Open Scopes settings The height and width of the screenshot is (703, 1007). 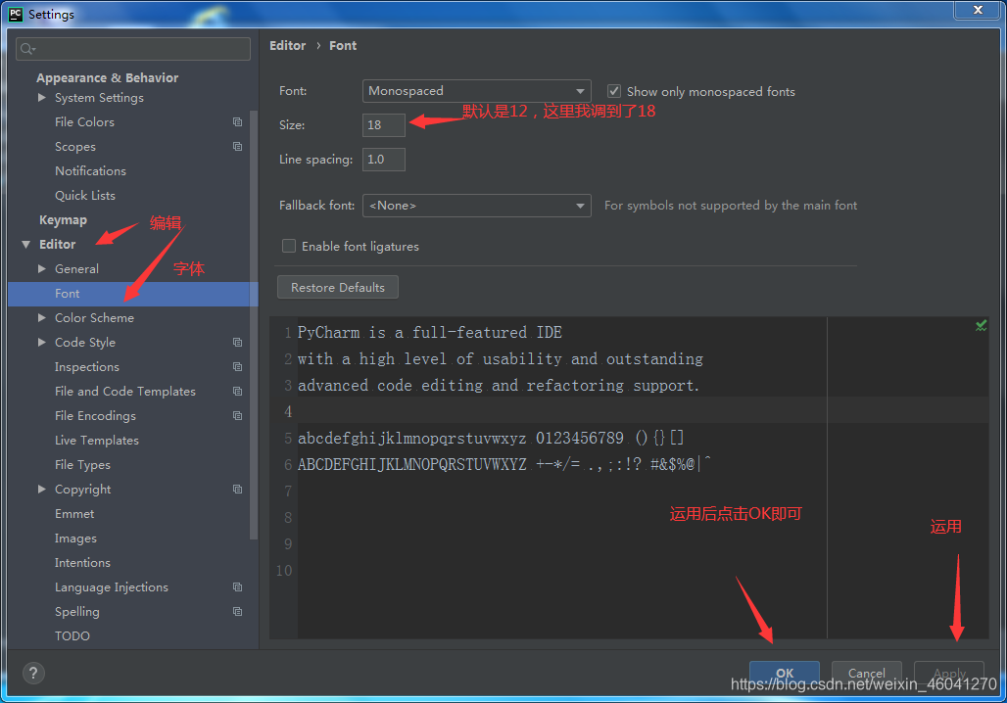pos(75,147)
